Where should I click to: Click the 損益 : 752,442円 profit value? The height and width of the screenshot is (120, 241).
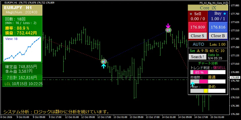coord(21,33)
